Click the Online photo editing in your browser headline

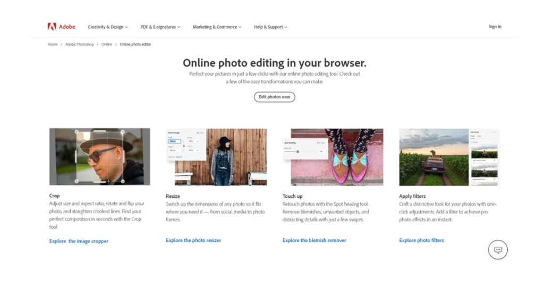[x=275, y=63]
